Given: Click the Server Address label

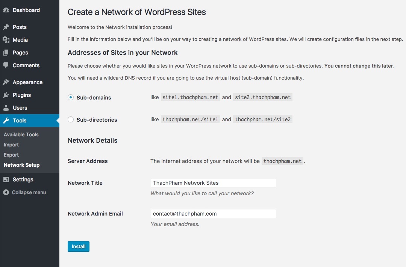Looking at the screenshot, I should (x=88, y=161).
